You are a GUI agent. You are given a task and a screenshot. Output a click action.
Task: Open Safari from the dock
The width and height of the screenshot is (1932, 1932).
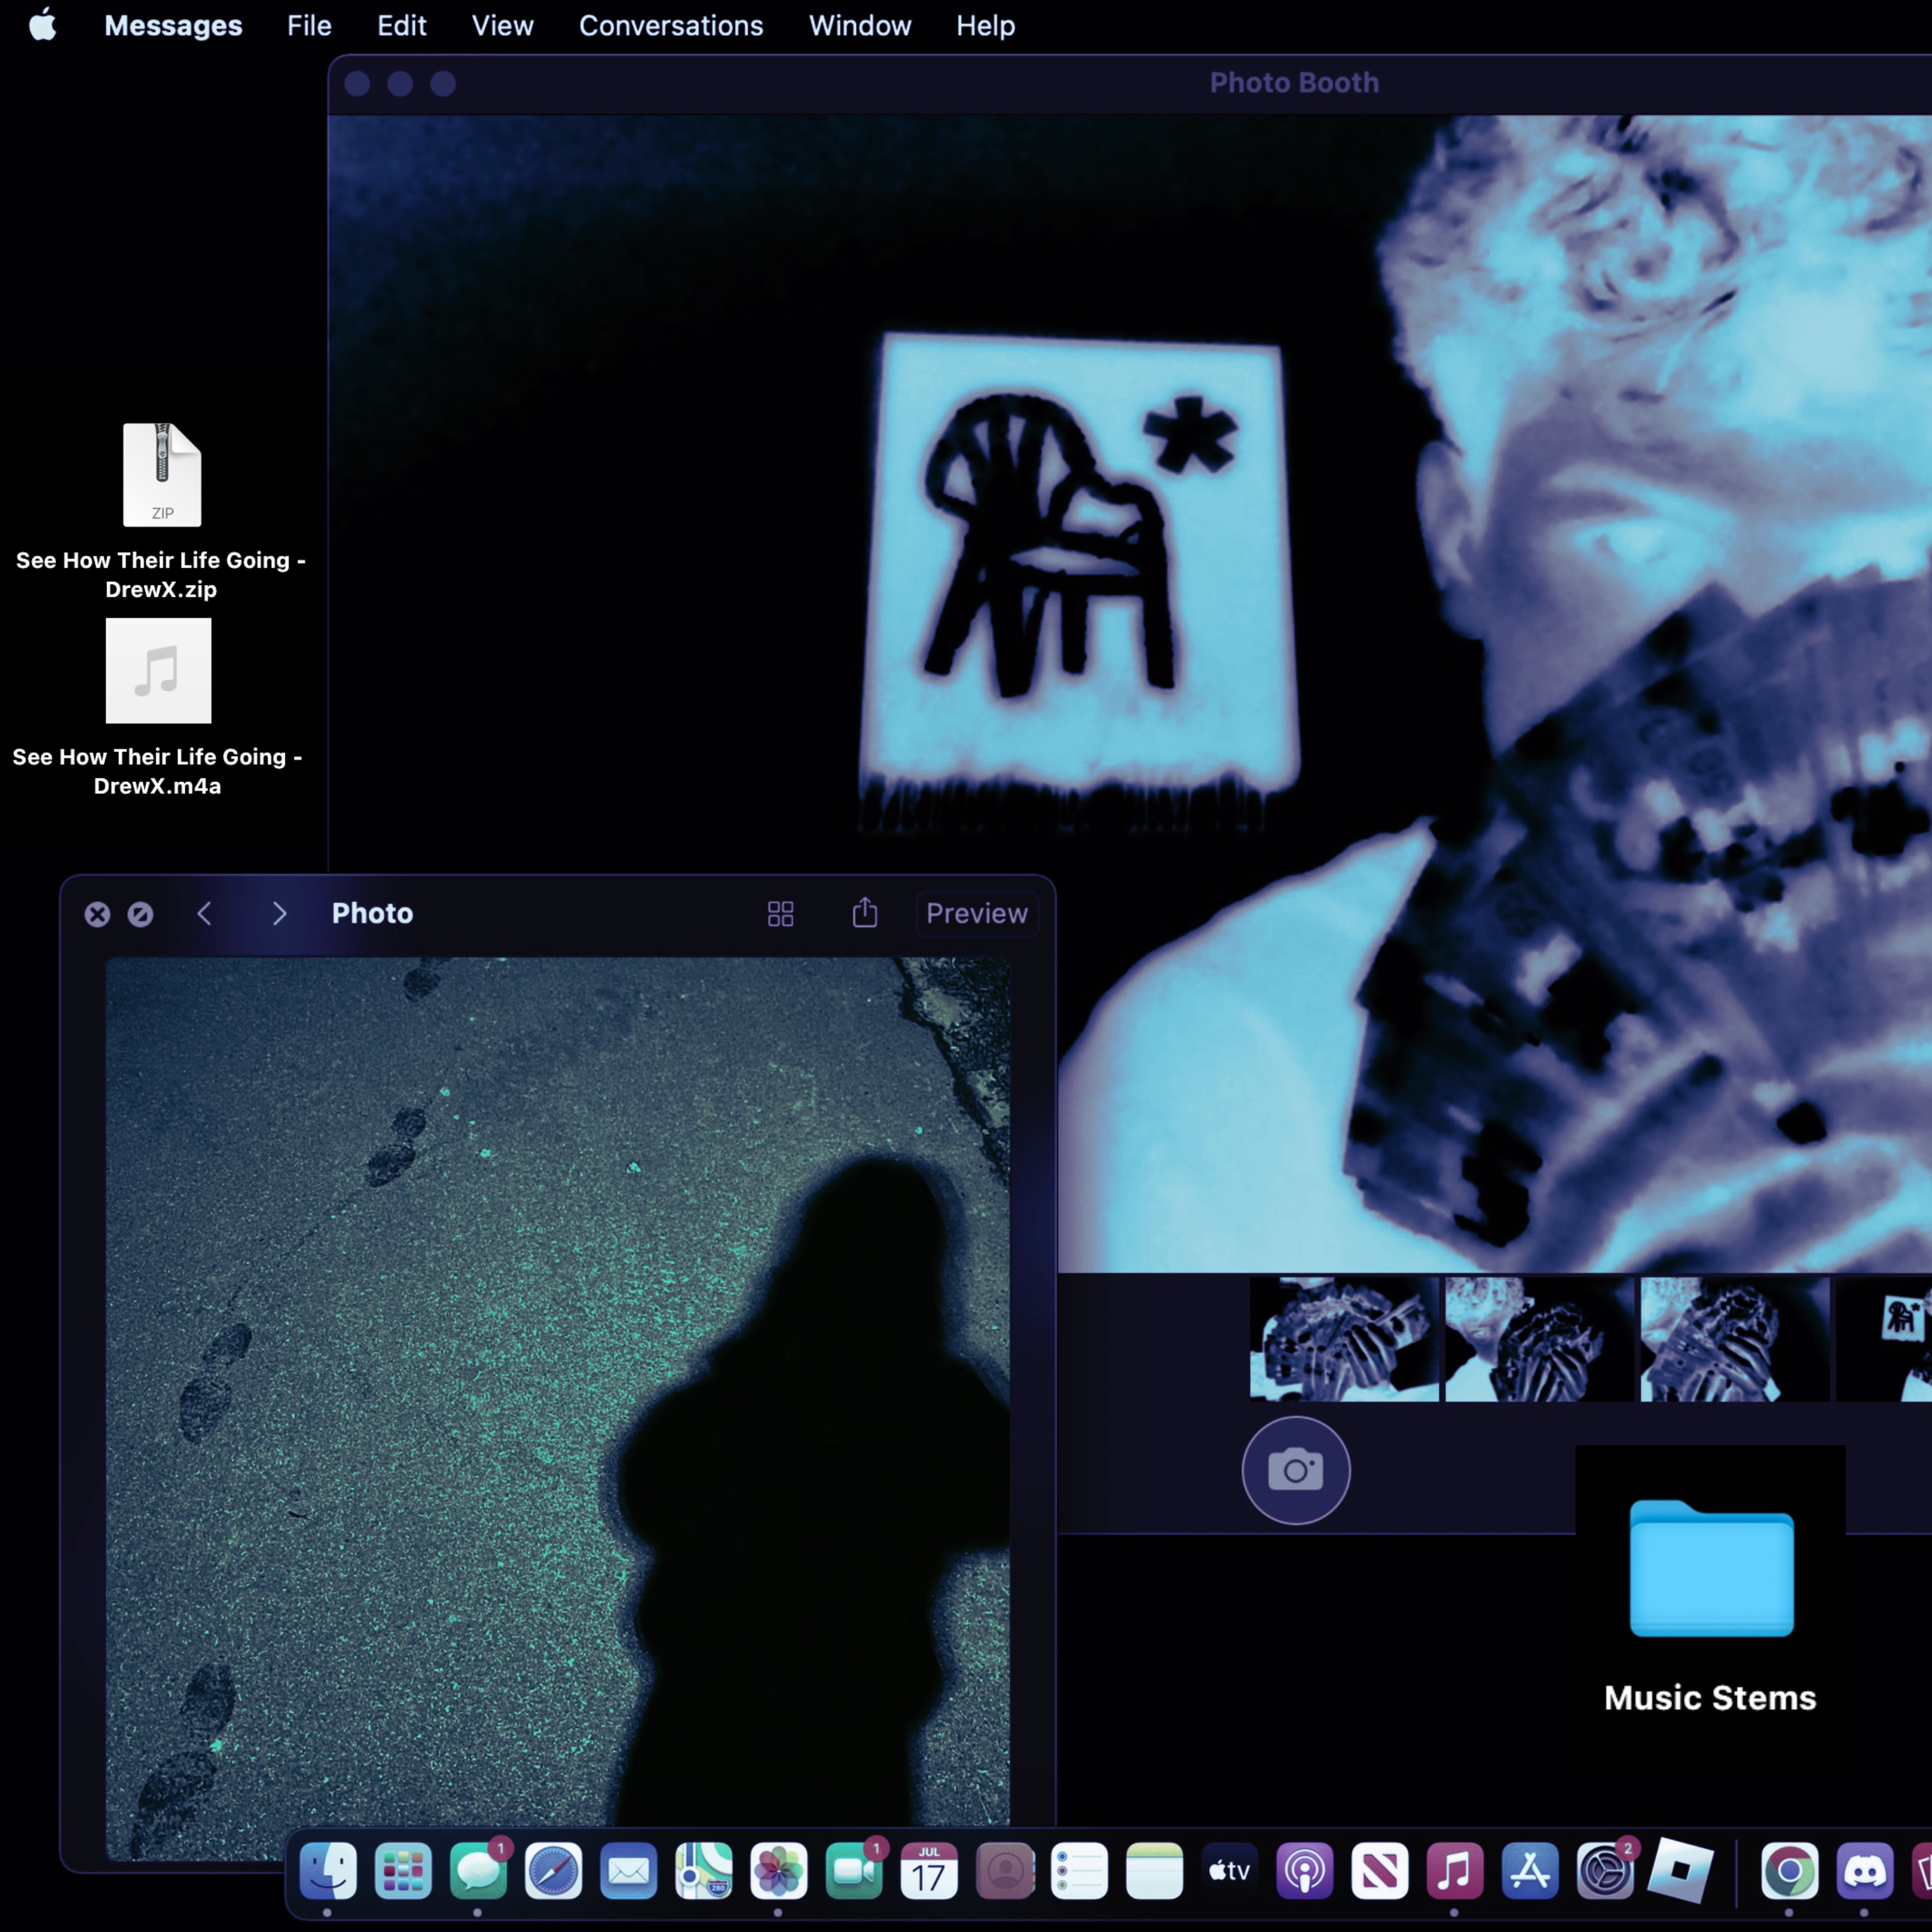[x=553, y=1870]
